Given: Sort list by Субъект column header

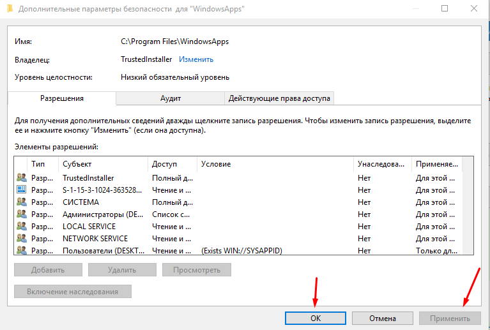Looking at the screenshot, I should click(x=103, y=164).
